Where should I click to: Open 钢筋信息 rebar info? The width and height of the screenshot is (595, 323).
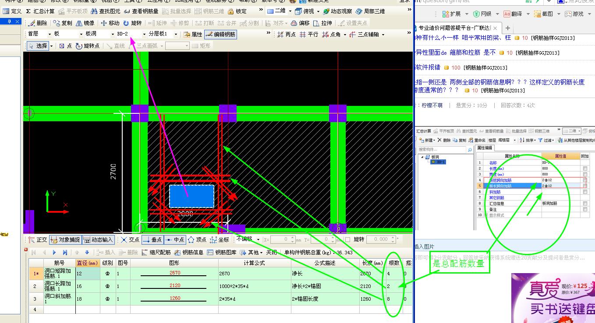[x=189, y=252]
